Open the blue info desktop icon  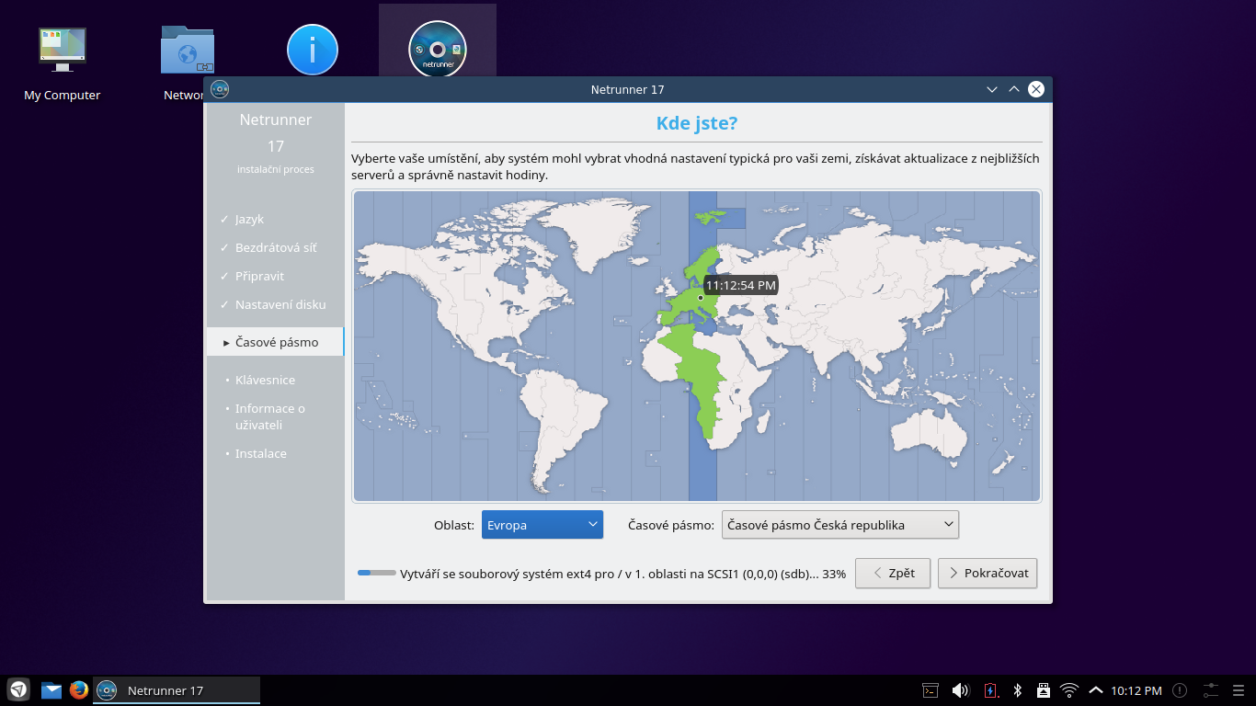click(x=313, y=50)
